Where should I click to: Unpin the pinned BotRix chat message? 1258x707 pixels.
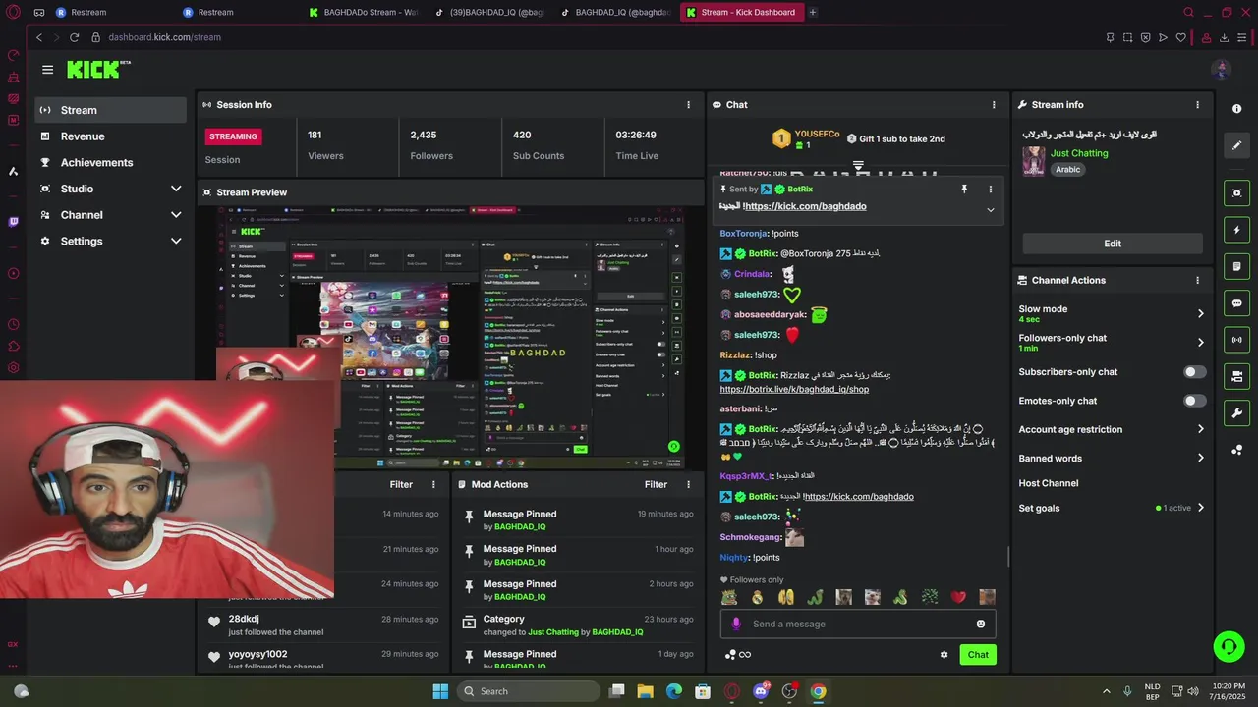964,189
